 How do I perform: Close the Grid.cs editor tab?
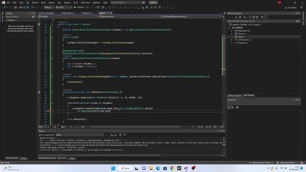111,13
